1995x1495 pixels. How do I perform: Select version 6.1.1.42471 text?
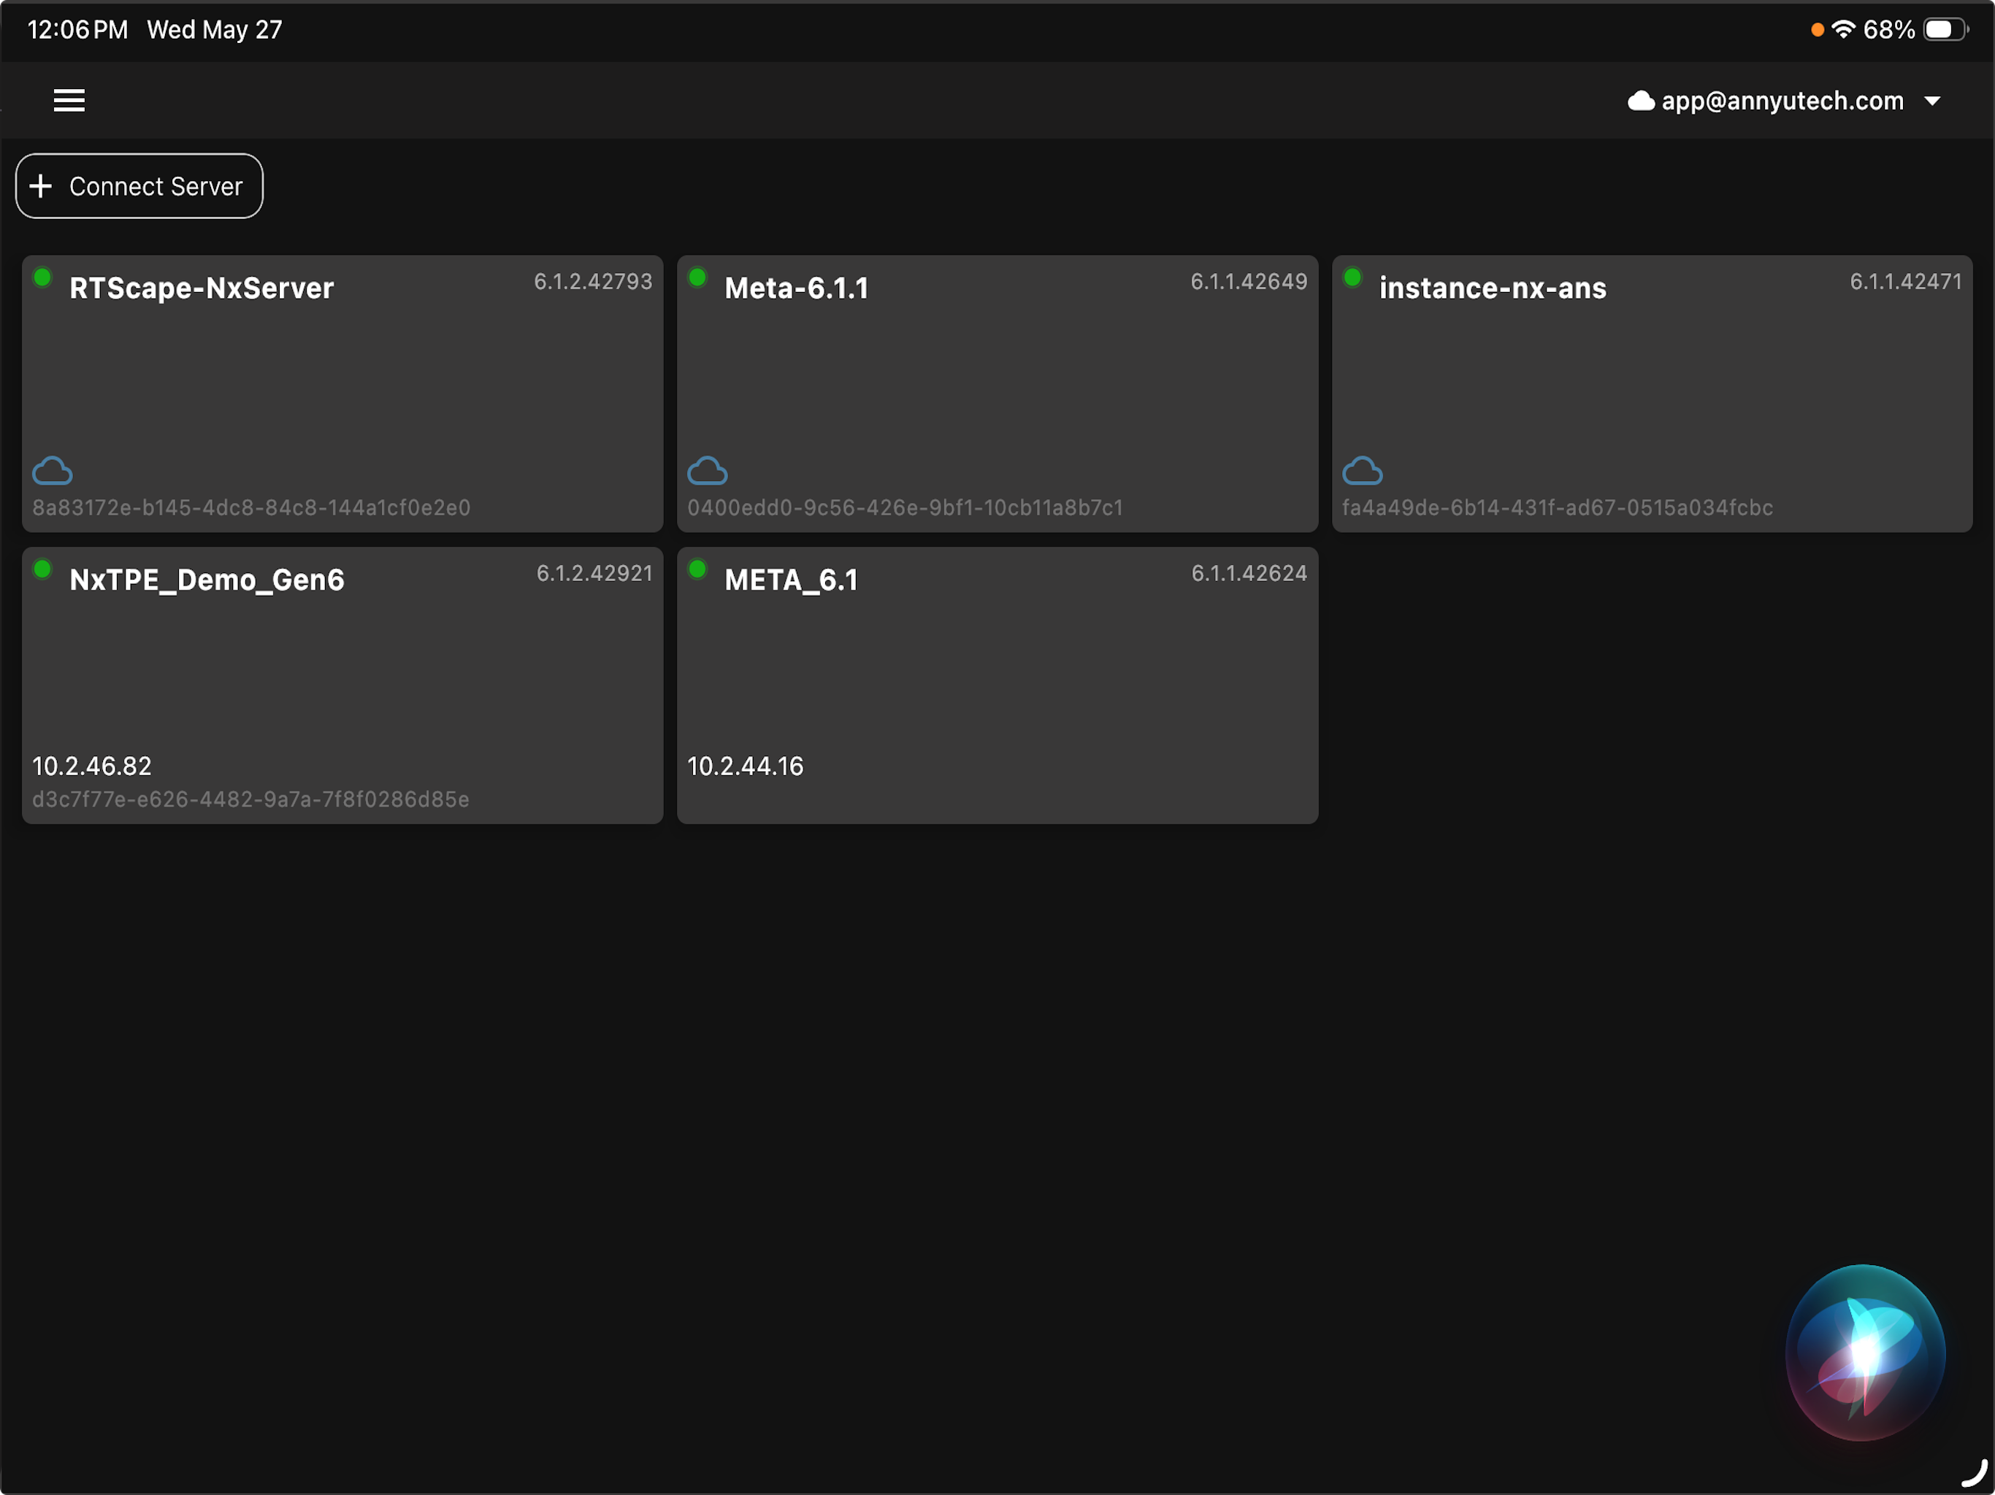(1906, 281)
